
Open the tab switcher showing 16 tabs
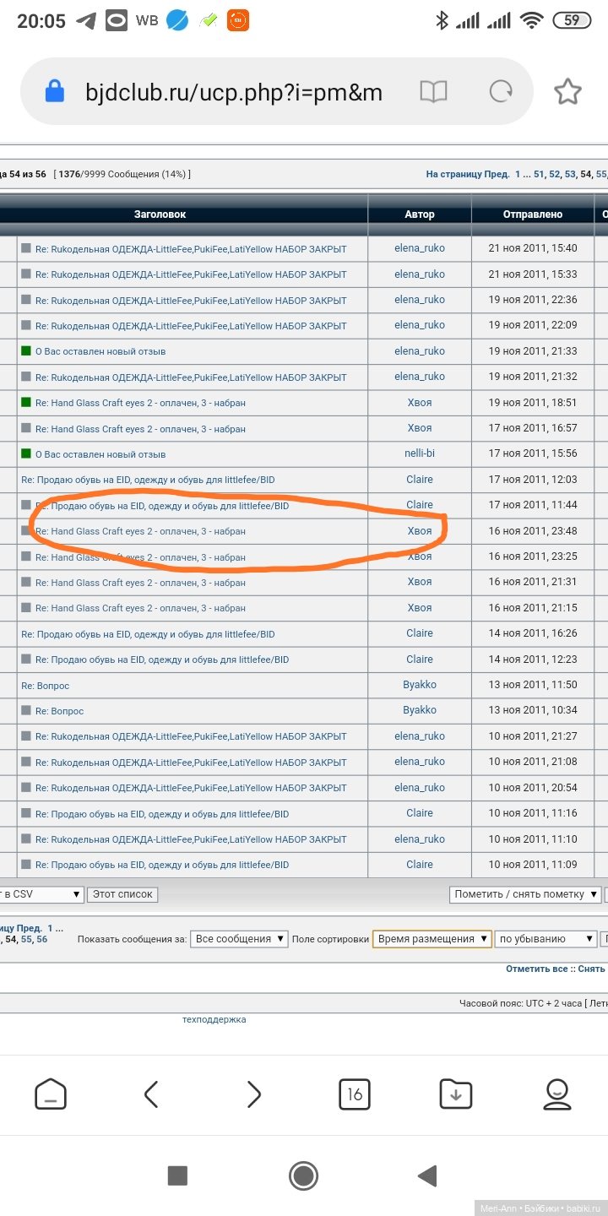(355, 1094)
